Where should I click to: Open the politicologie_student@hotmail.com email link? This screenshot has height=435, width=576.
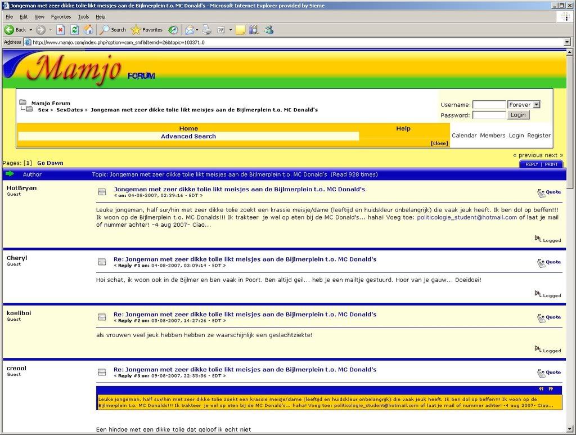tap(467, 217)
